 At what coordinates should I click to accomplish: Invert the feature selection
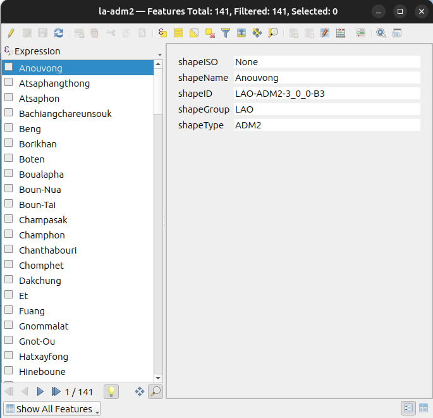tap(194, 33)
